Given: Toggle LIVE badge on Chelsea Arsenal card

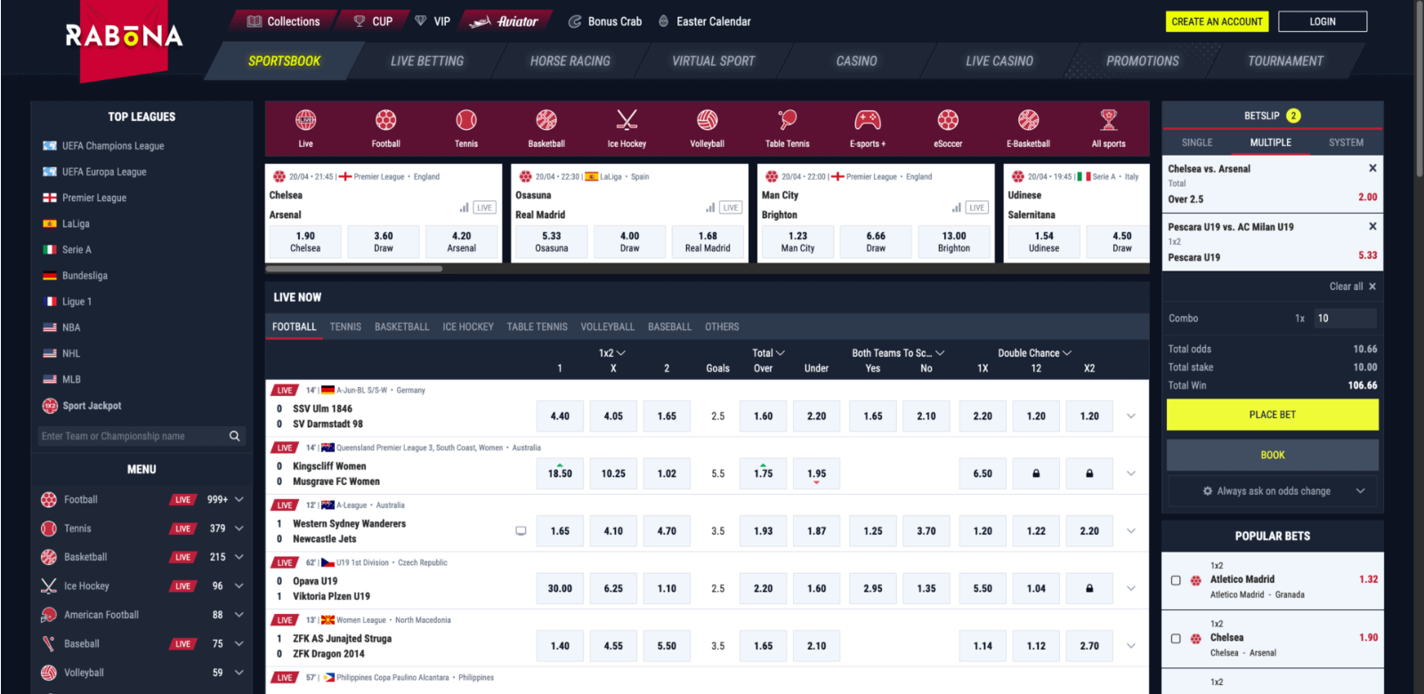Looking at the screenshot, I should pyautogui.click(x=484, y=207).
